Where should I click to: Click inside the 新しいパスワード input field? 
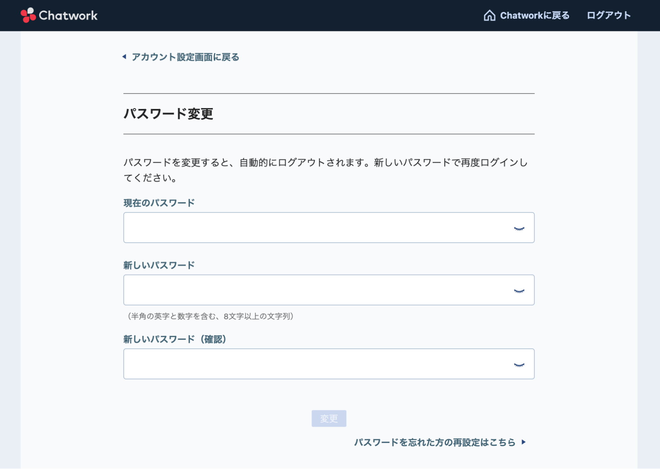[x=297, y=290]
